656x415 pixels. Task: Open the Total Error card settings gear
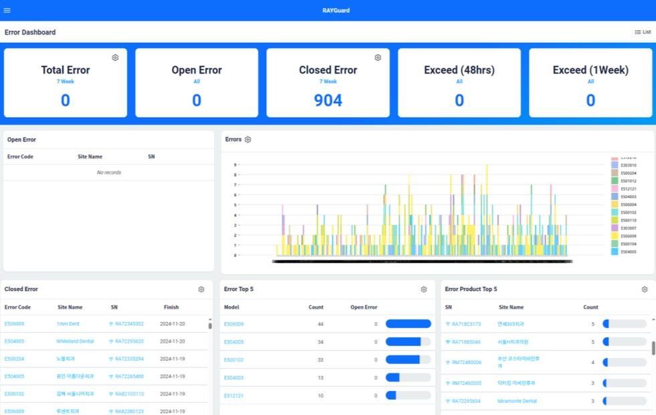[115, 58]
